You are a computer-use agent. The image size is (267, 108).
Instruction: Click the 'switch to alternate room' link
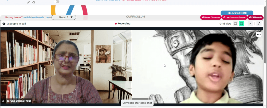(x=37, y=17)
